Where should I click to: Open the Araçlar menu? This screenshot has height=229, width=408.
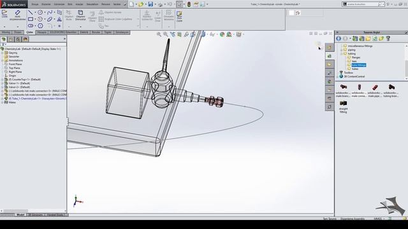point(79,4)
